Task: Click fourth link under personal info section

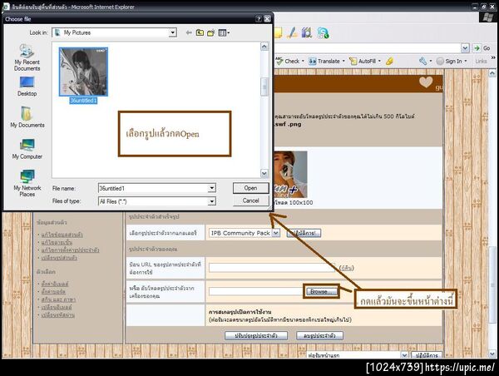Action: tap(59, 258)
